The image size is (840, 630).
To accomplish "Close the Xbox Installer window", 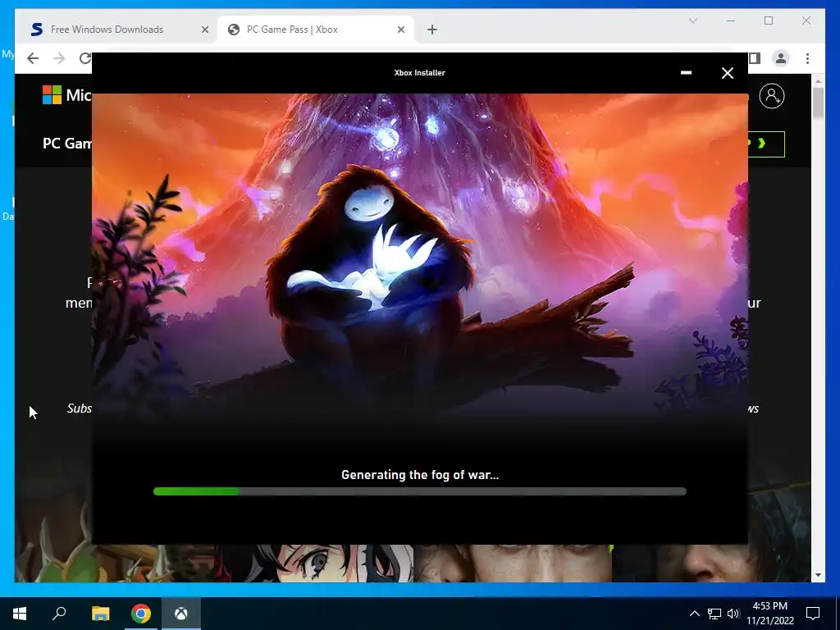I will click(x=727, y=73).
